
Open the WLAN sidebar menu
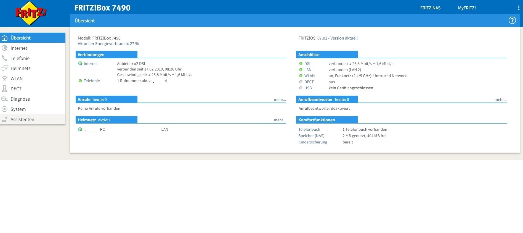pos(33,78)
